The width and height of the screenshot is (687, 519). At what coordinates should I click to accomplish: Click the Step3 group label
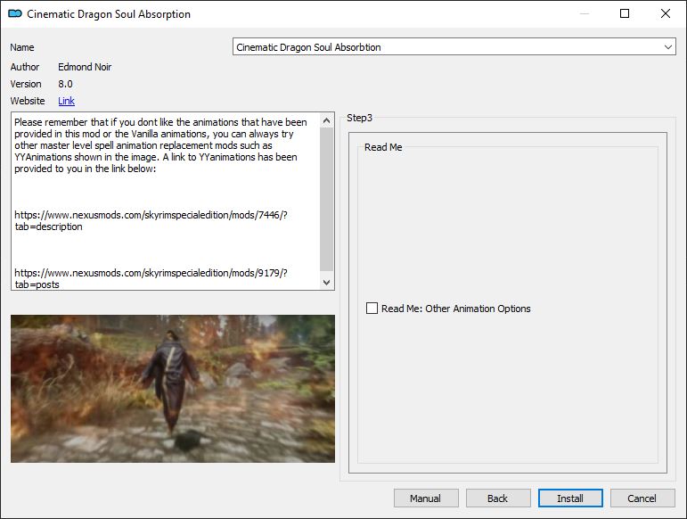(359, 118)
